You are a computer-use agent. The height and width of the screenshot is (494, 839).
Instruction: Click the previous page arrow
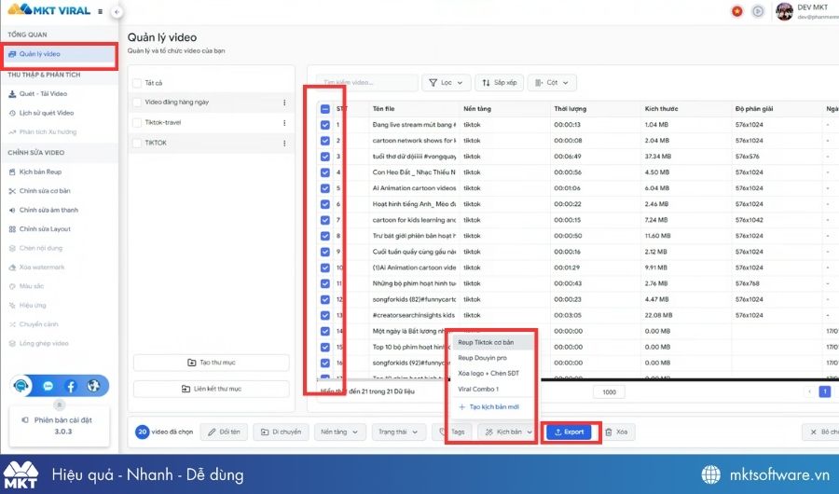click(x=809, y=391)
